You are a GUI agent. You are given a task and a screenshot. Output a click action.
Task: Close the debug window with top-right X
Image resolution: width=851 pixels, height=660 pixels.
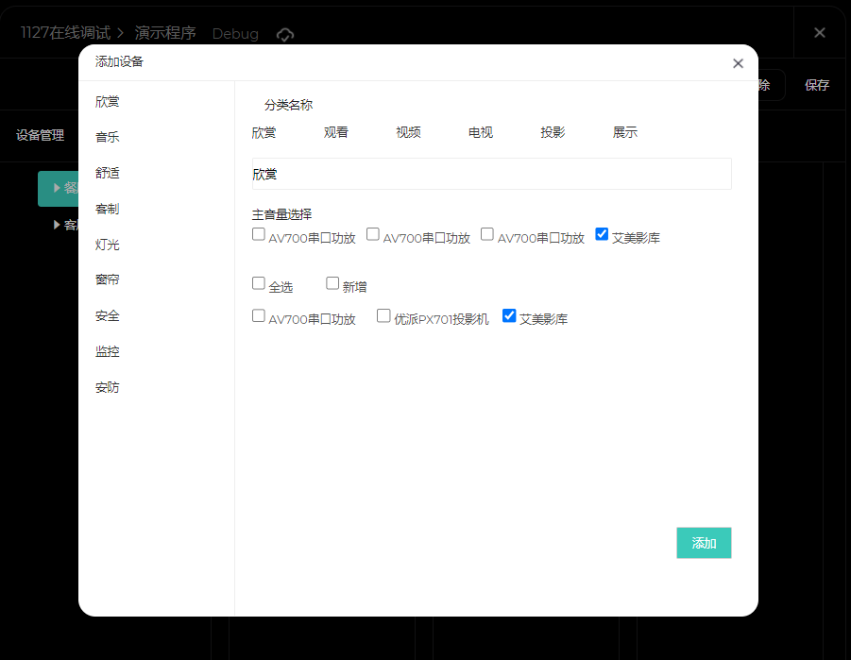819,33
